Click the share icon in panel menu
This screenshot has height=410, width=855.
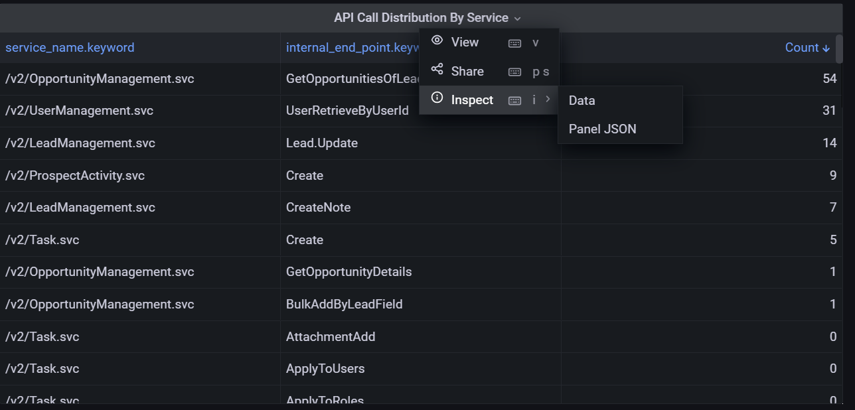pyautogui.click(x=437, y=70)
